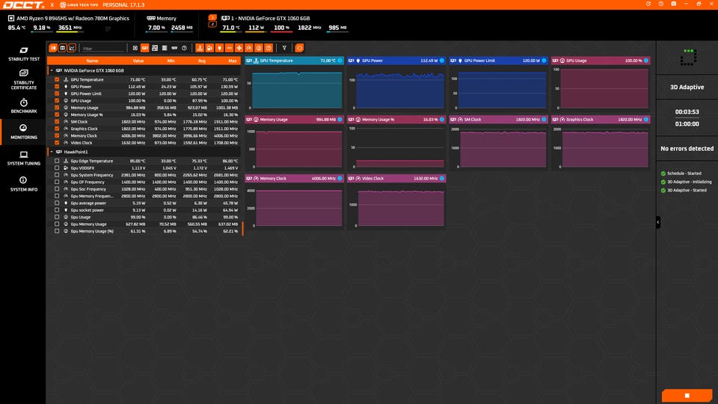The height and width of the screenshot is (404, 718).
Task: Click the SM Clock graph area
Action: pyautogui.click(x=503, y=149)
